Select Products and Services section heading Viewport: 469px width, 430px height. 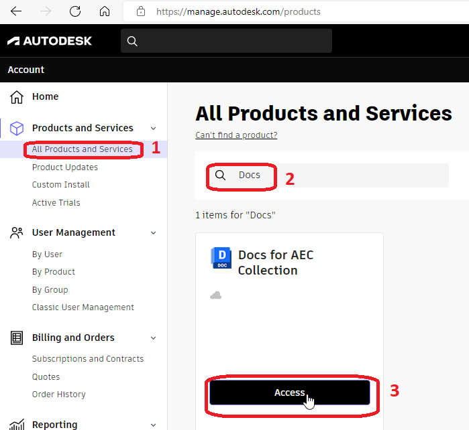83,128
